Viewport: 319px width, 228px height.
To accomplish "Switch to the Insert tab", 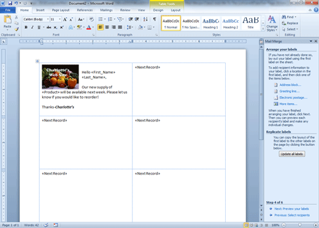I will (40, 10).
